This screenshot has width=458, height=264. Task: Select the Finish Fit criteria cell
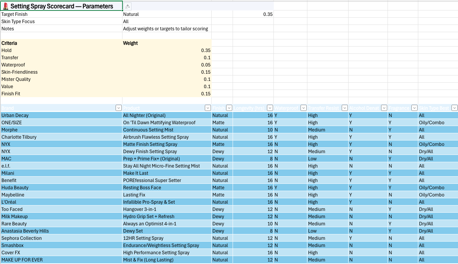[61, 94]
